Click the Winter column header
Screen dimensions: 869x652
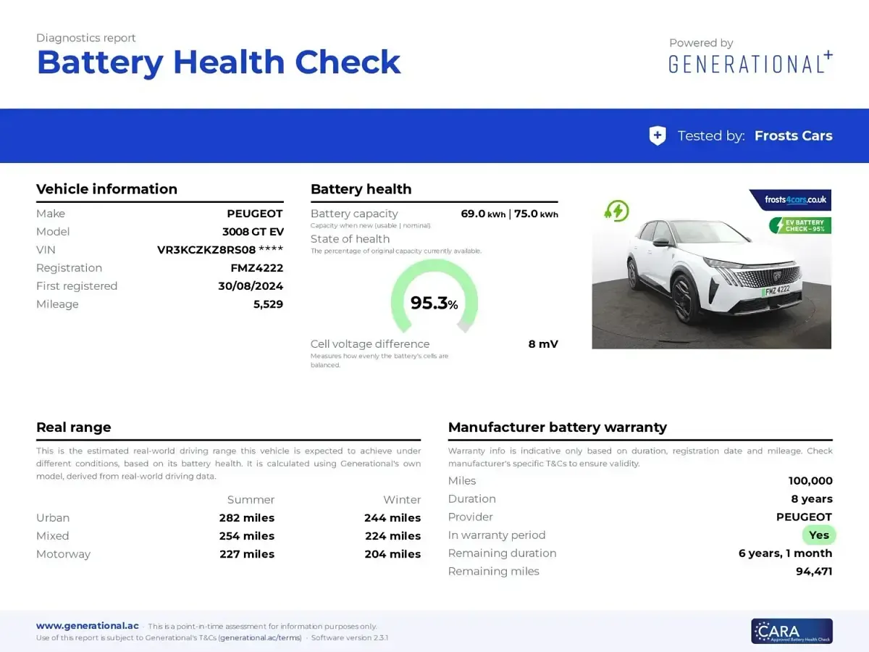[x=402, y=500]
